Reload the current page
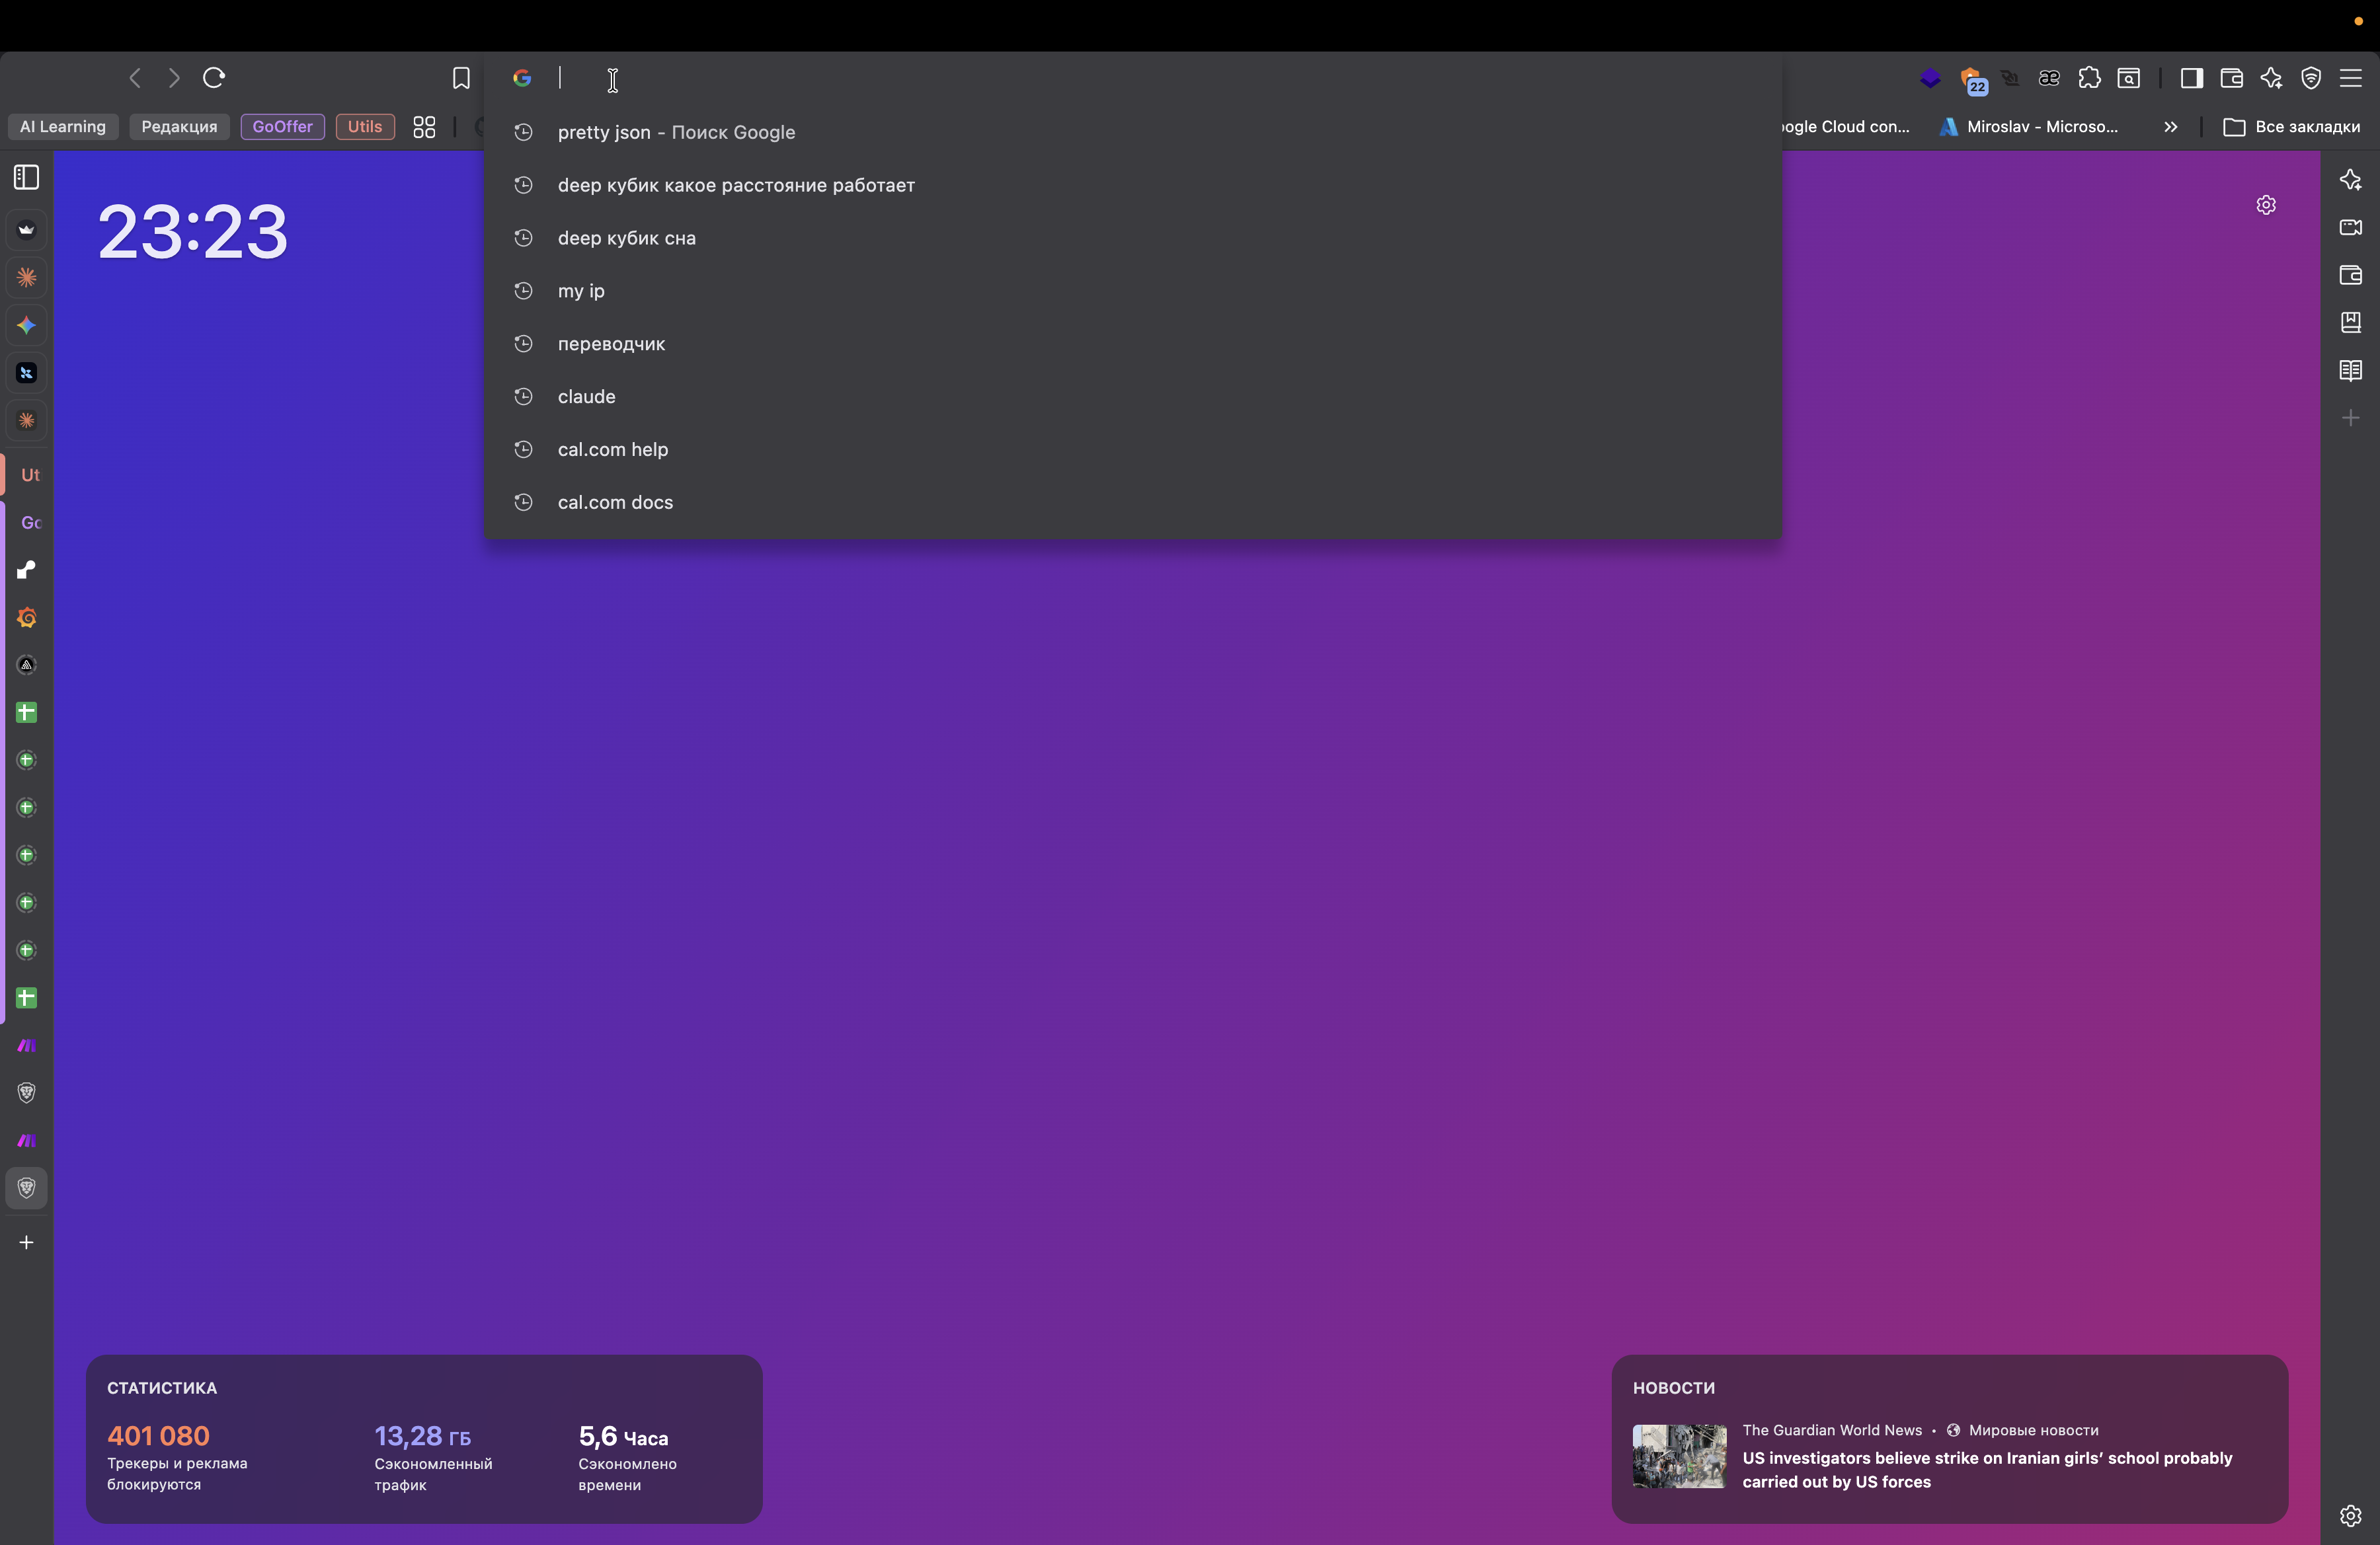 (214, 78)
